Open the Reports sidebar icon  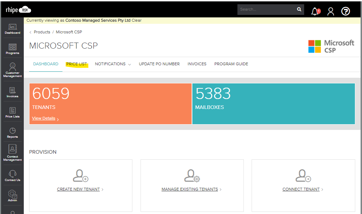pyautogui.click(x=12, y=133)
